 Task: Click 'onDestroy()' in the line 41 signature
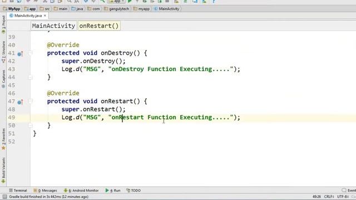120,53
